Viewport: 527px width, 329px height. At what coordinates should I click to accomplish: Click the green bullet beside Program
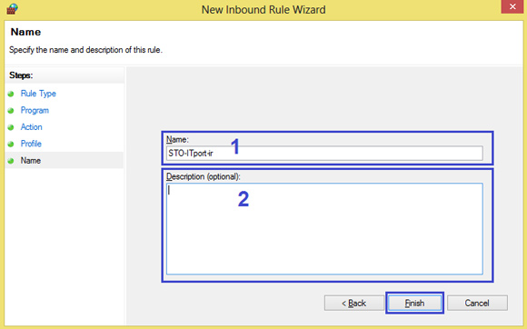tap(11, 111)
